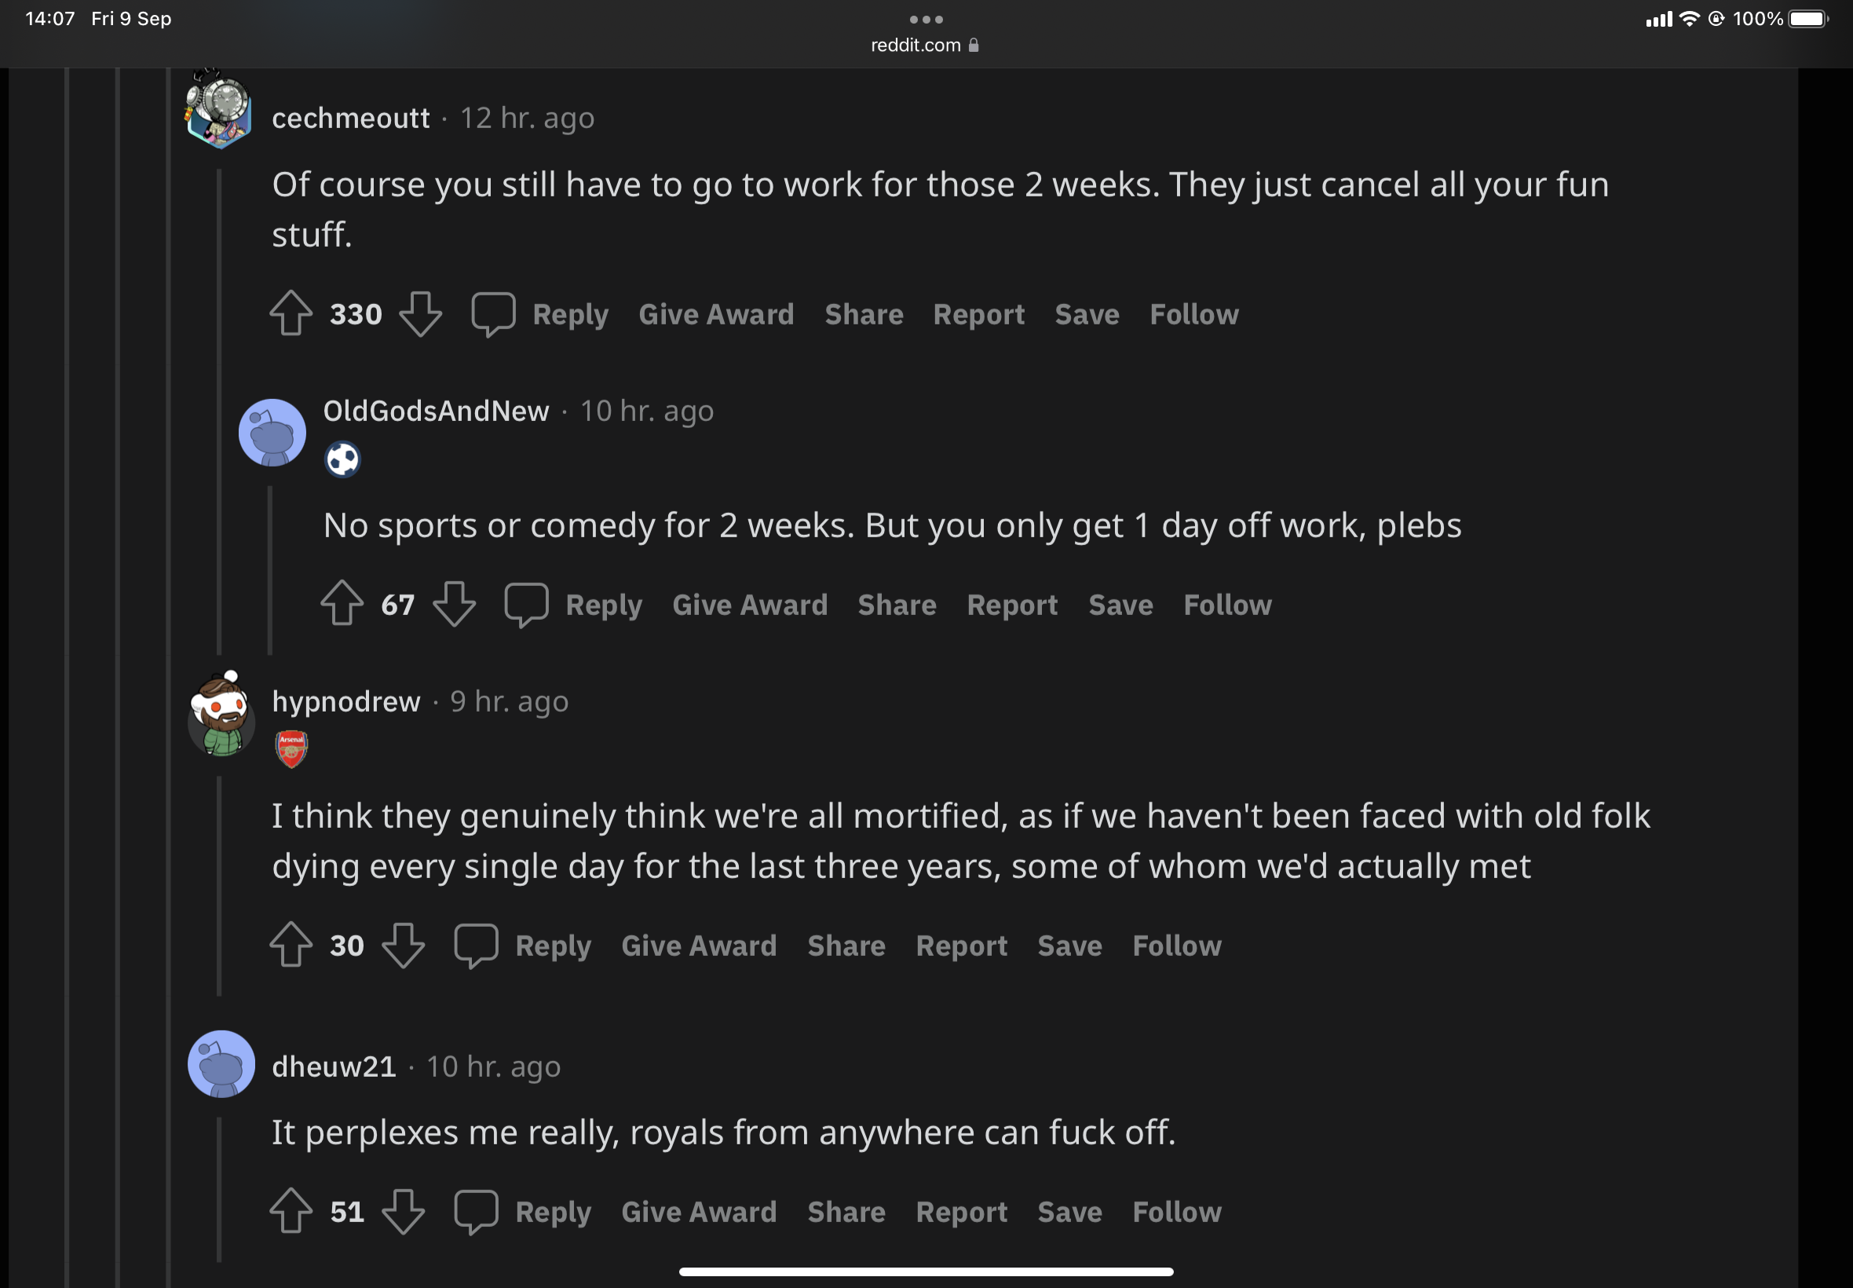Save OldGodsAndNew's comment
Image resolution: width=1853 pixels, height=1288 pixels.
coord(1120,606)
